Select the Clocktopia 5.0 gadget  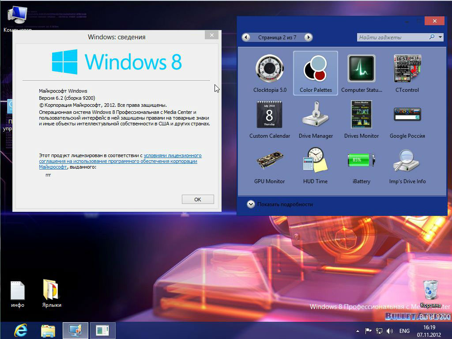click(270, 74)
